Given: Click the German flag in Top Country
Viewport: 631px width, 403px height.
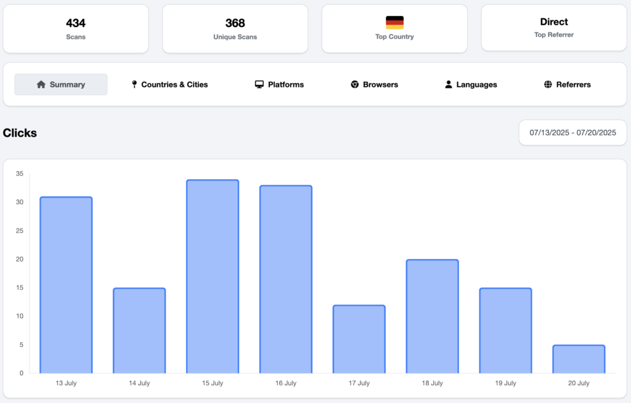Looking at the screenshot, I should point(394,23).
